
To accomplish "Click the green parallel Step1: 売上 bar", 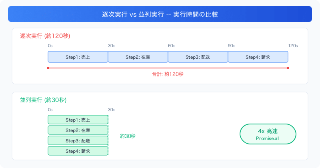I will [x=78, y=120].
